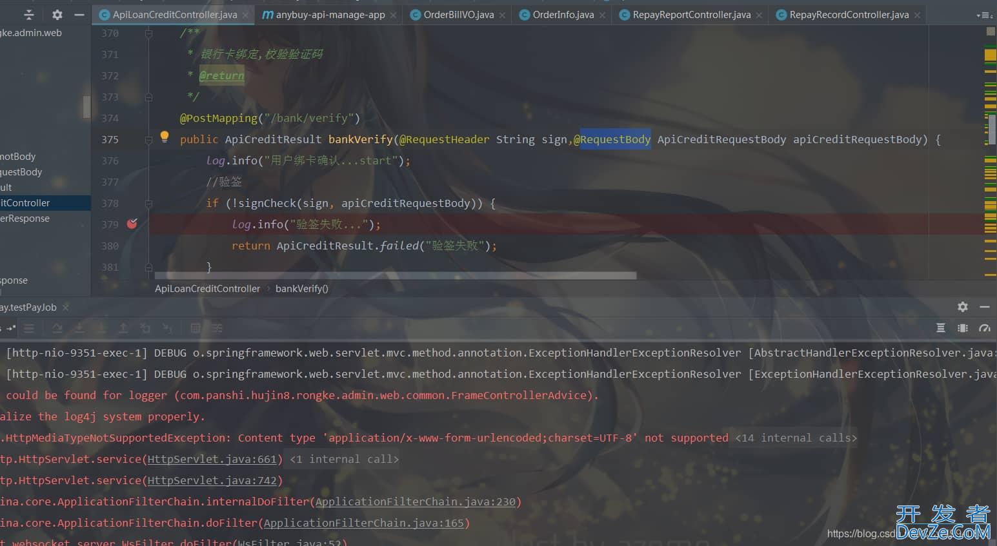
Task: Switch to the RepayRecordController.java tab
Action: (849, 15)
